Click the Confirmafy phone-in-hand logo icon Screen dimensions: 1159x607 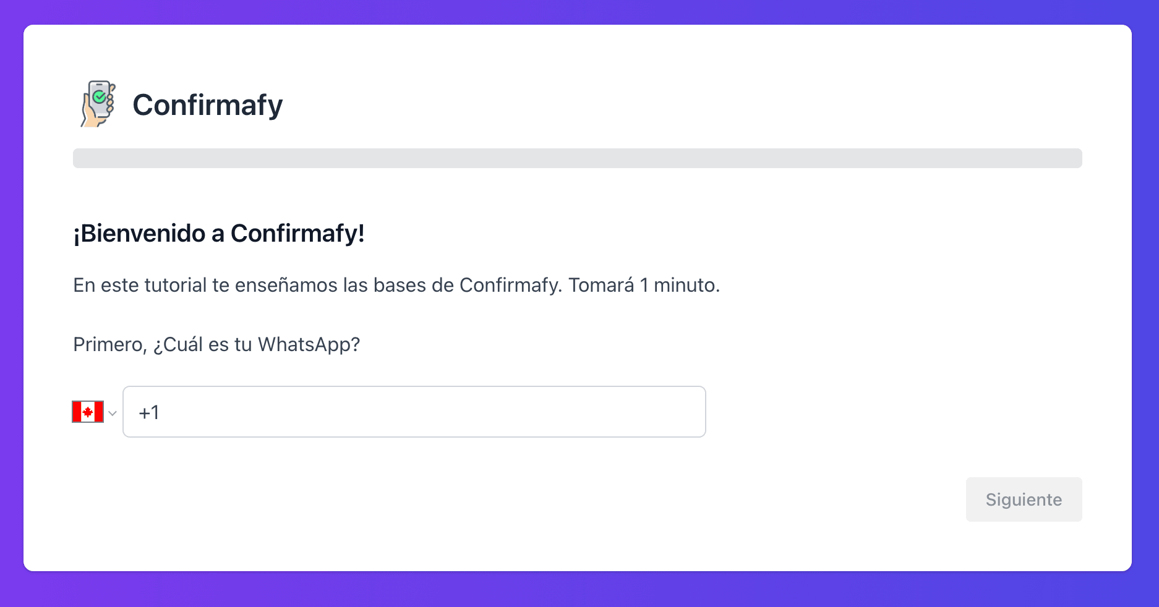pos(98,104)
